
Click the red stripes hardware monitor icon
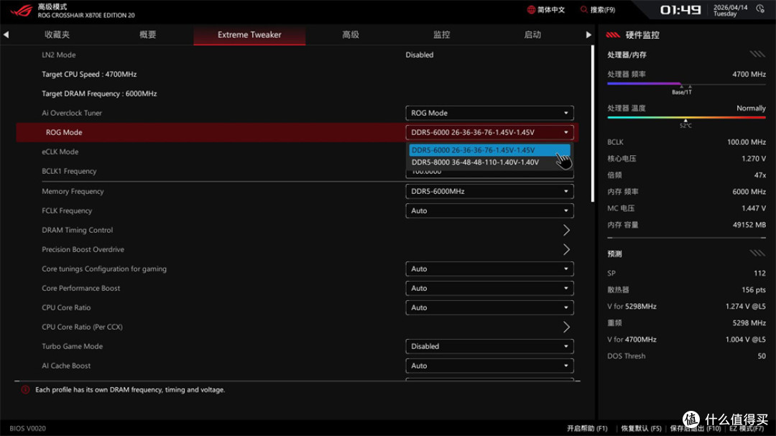coord(613,35)
